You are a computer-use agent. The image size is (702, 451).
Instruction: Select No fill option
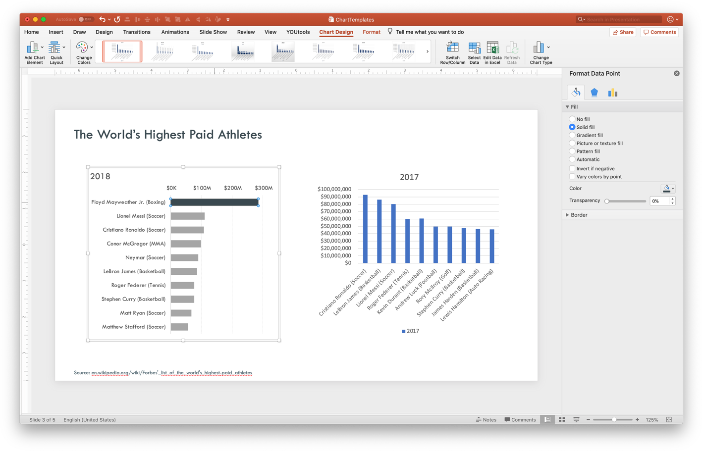[x=572, y=119]
